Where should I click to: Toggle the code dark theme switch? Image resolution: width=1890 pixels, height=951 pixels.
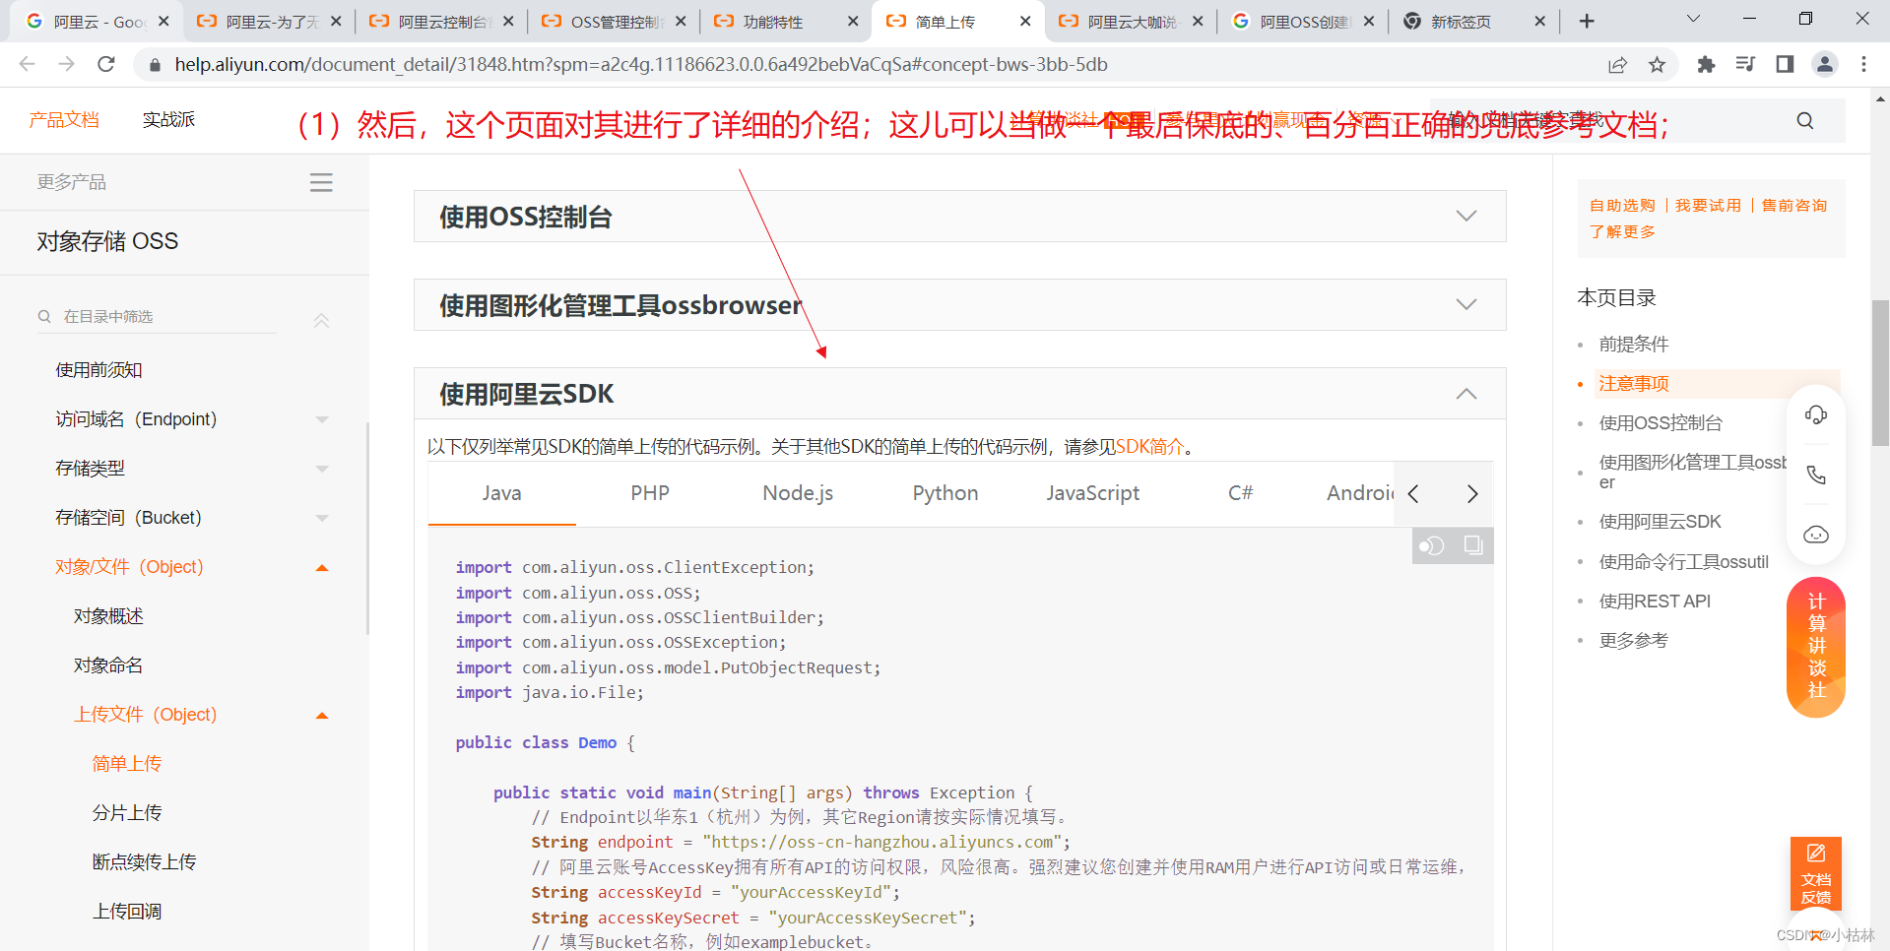tap(1431, 545)
